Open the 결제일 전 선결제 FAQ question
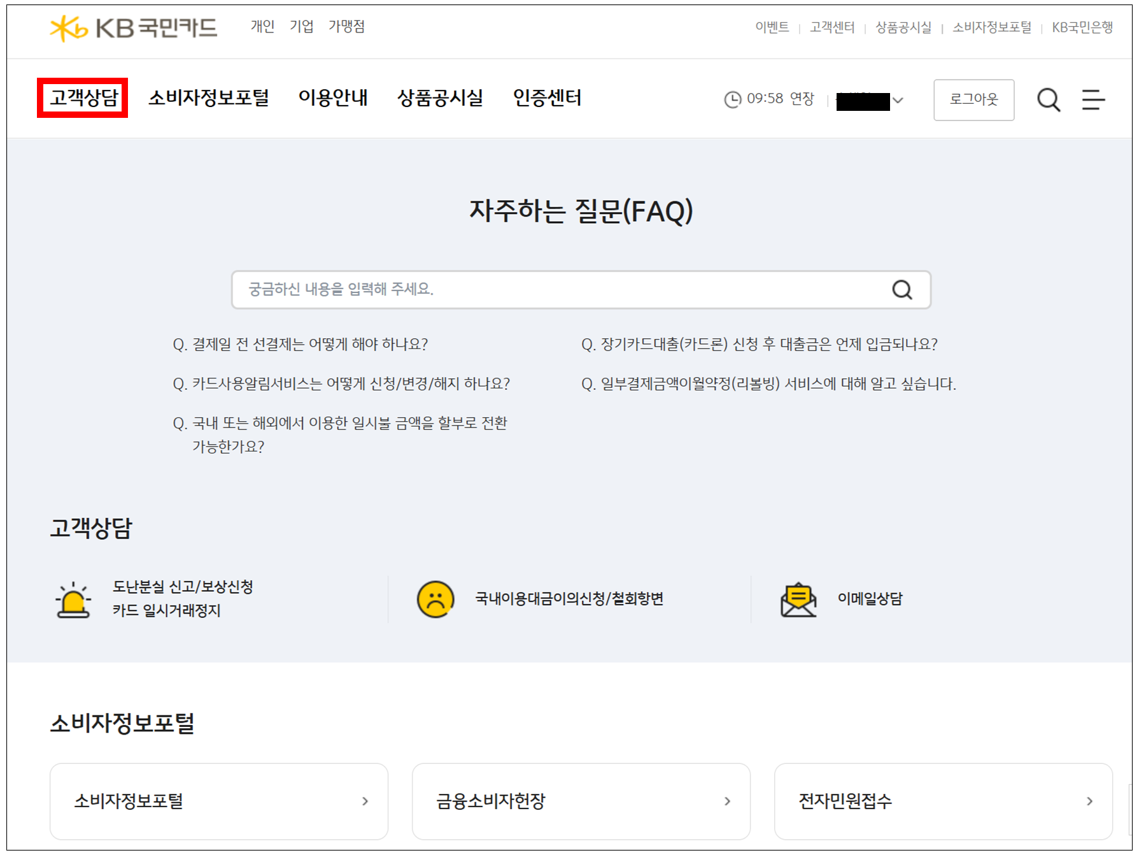Viewport: 1139px width, 855px height. tap(300, 345)
